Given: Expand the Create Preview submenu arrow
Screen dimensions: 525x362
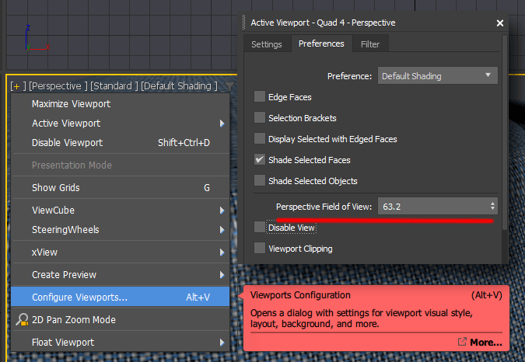Looking at the screenshot, I should [222, 275].
